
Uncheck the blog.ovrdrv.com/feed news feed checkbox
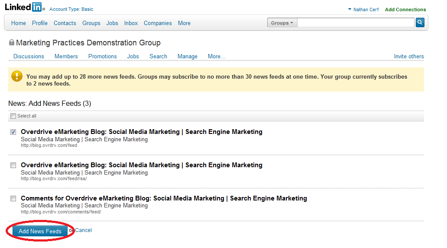coord(13,132)
